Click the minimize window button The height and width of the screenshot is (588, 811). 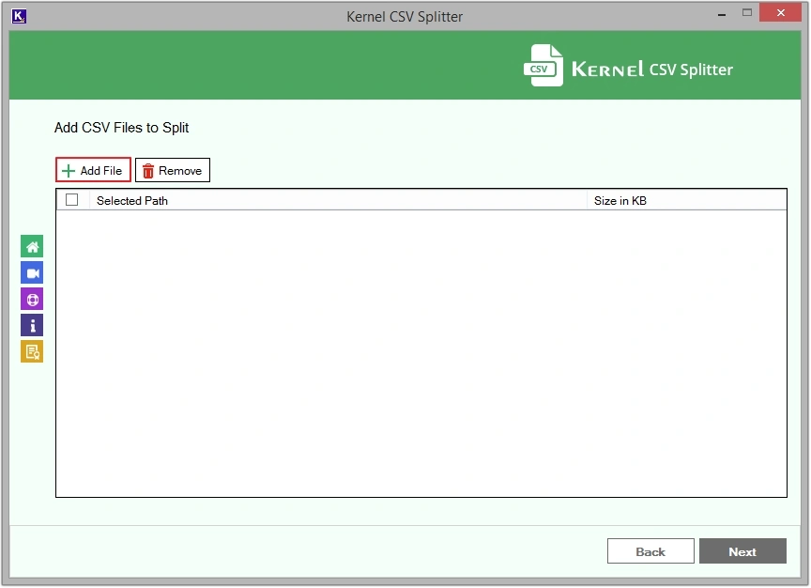coord(720,13)
